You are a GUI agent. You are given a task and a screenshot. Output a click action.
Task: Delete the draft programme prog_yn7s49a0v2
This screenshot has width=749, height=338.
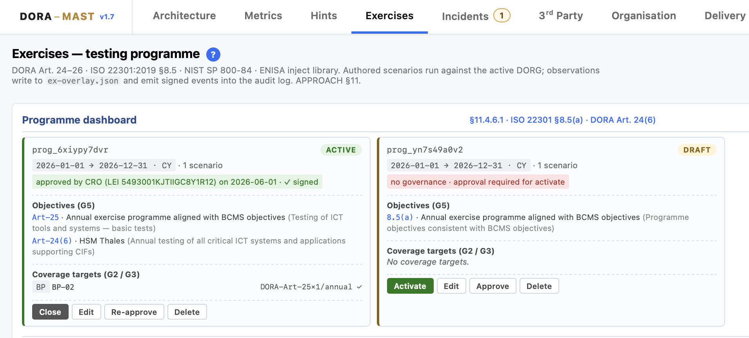coord(539,286)
